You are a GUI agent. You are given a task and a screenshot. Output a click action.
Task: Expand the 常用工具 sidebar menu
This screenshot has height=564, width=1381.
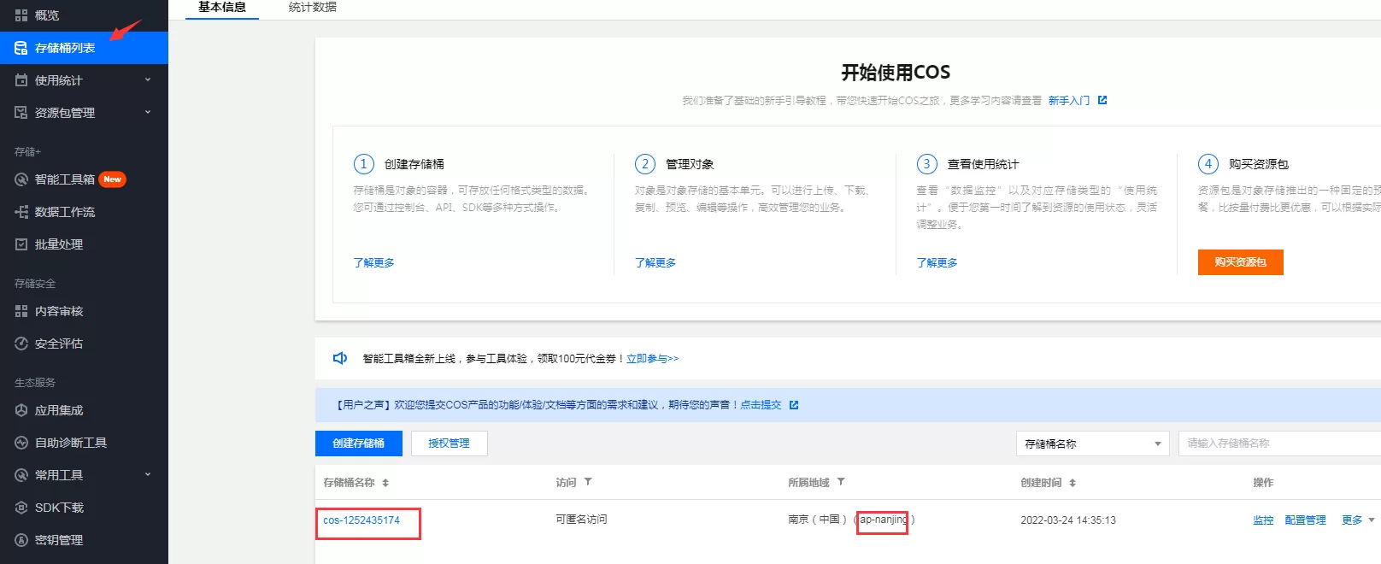pos(148,475)
